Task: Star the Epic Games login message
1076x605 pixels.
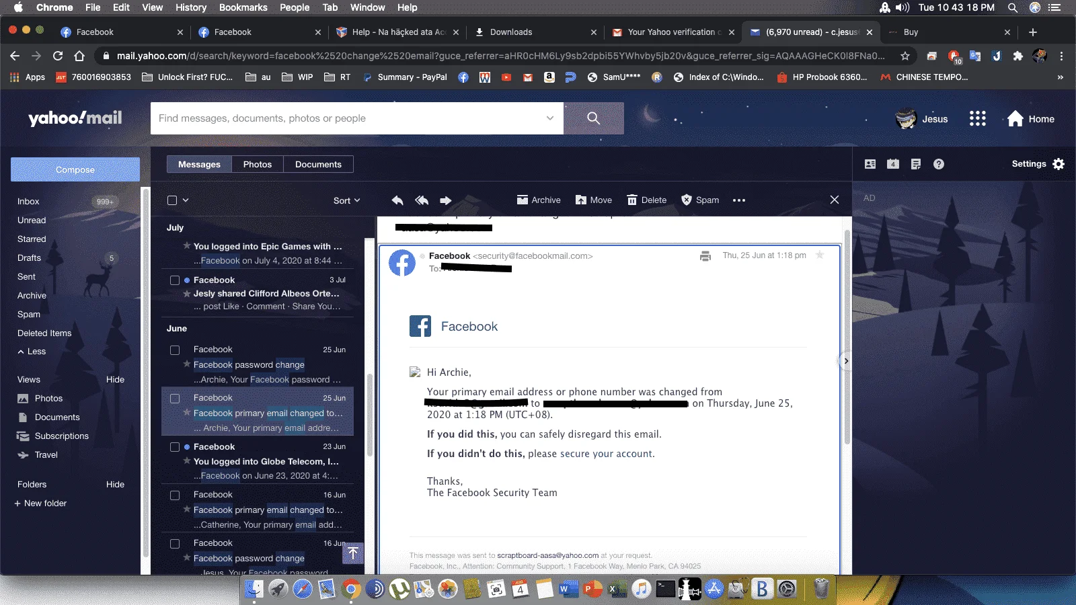Action: (x=187, y=246)
